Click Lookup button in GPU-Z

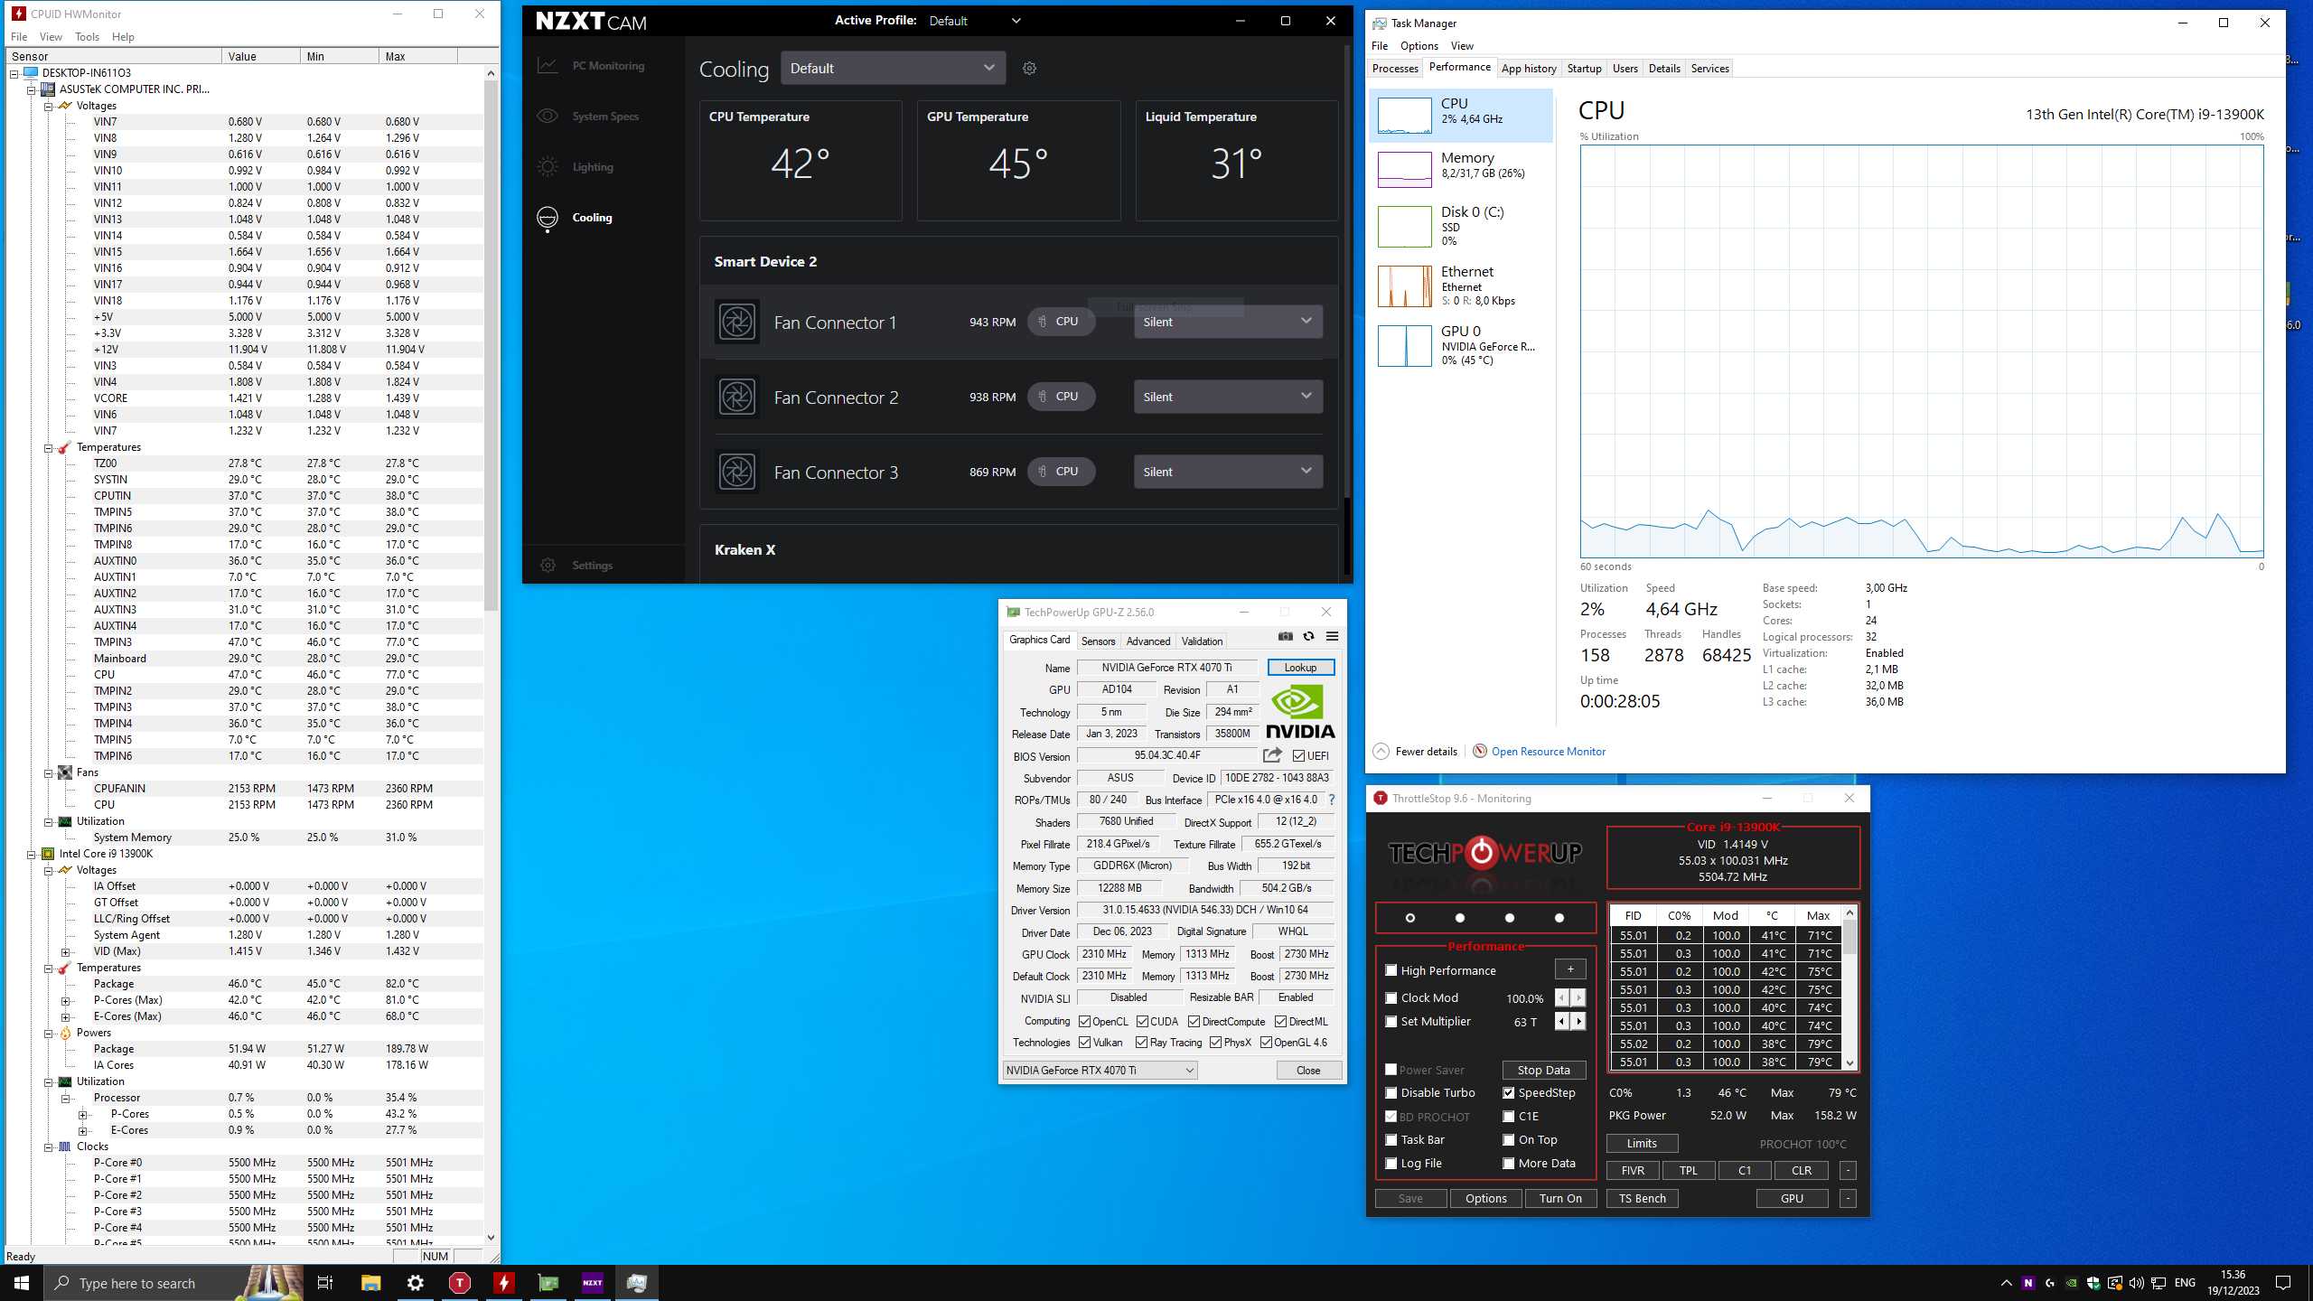[1300, 668]
